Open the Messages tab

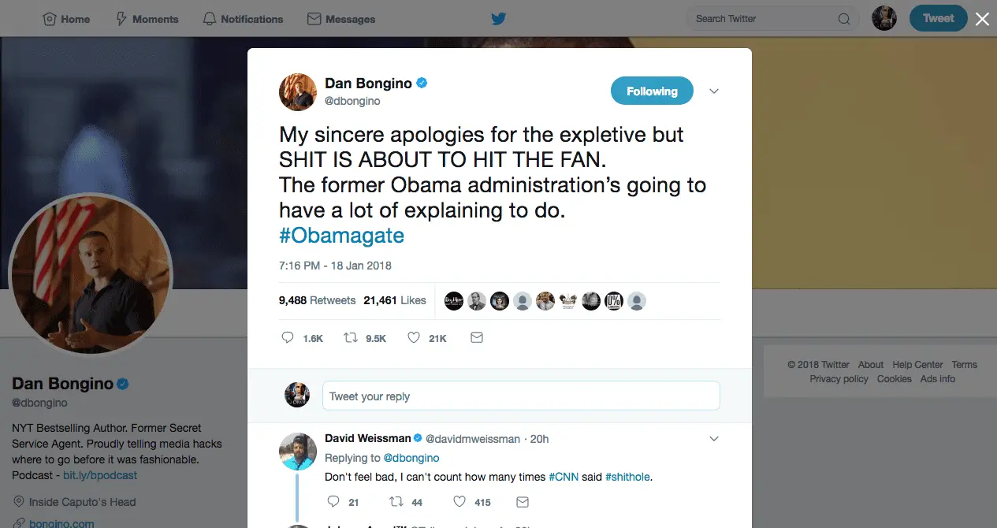pos(341,19)
